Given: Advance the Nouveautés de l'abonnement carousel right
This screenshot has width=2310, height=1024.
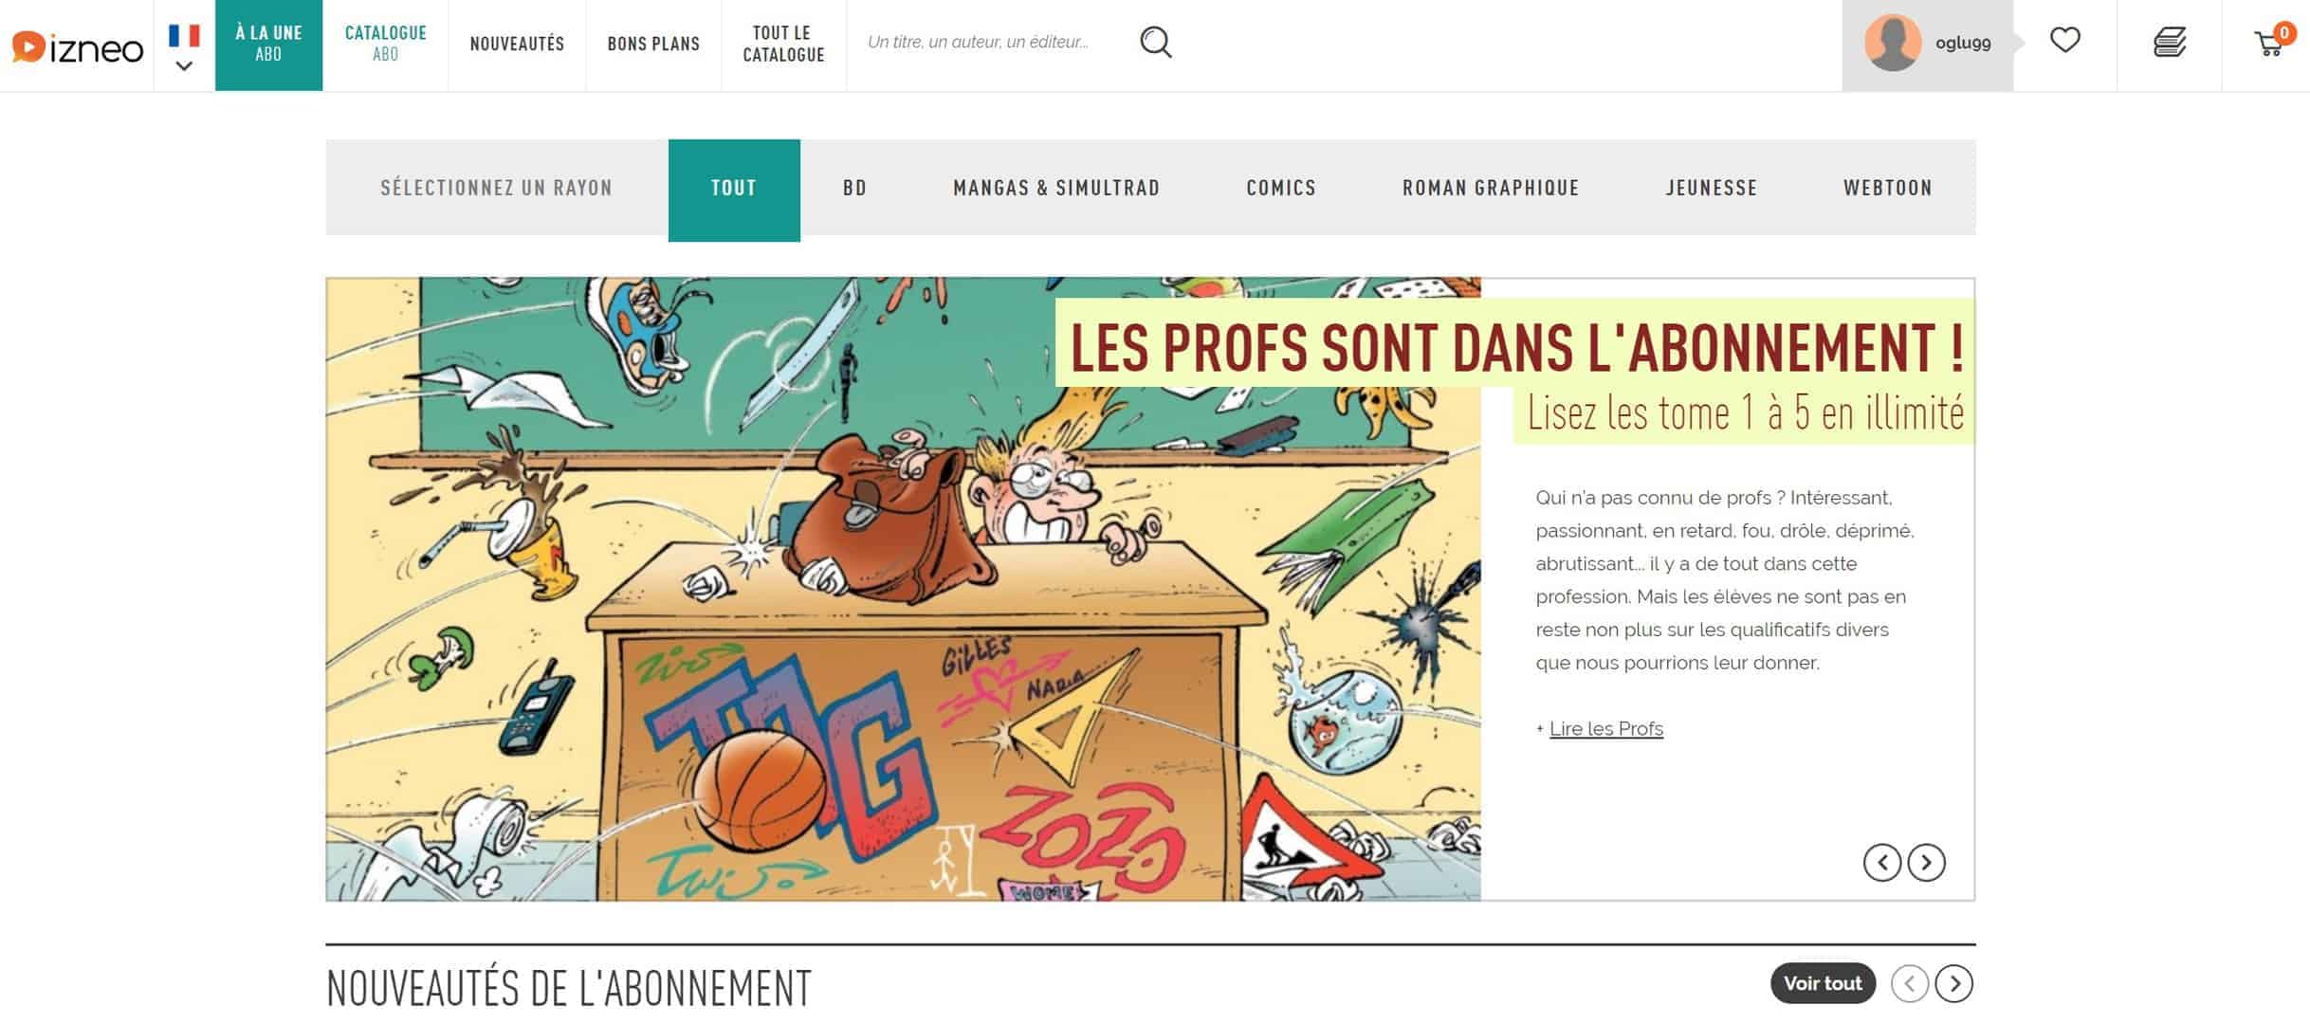Looking at the screenshot, I should click(1953, 983).
